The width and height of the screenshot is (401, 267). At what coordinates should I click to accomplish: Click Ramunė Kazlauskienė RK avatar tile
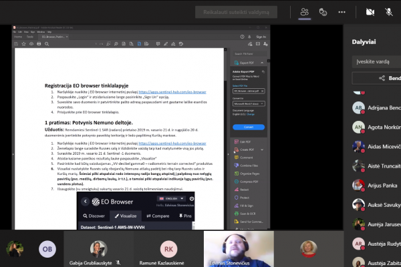tap(168, 249)
